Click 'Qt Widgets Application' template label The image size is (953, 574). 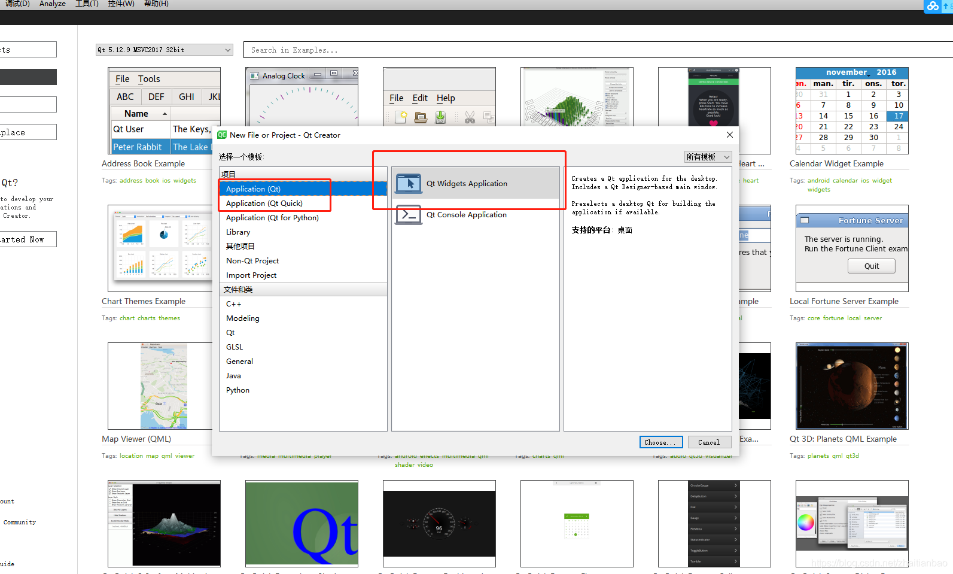pyautogui.click(x=467, y=184)
